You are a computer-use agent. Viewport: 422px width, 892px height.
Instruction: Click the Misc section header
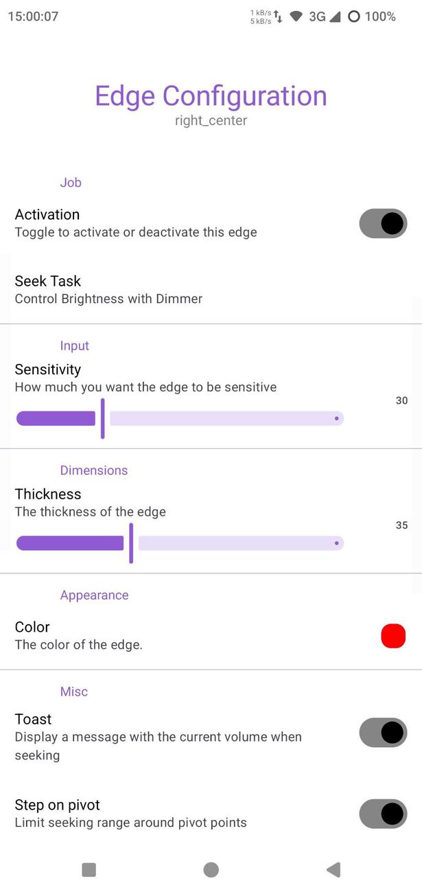click(74, 691)
